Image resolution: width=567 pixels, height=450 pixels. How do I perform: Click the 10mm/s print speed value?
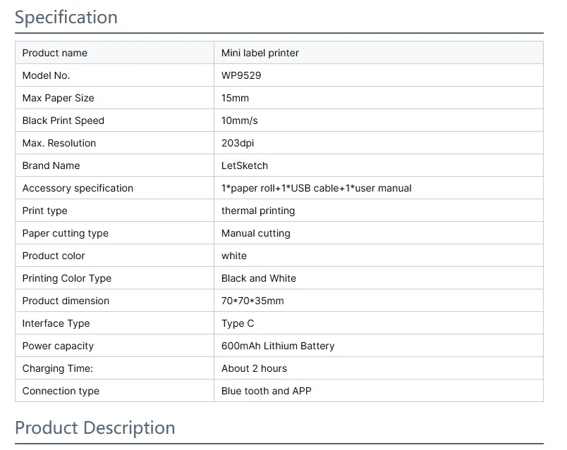[239, 120]
